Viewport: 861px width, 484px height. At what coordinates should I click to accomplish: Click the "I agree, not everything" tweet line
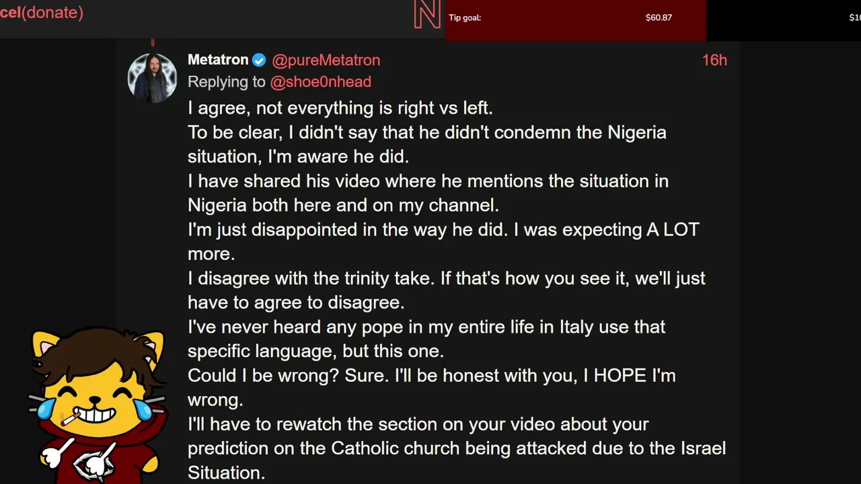[x=340, y=108]
